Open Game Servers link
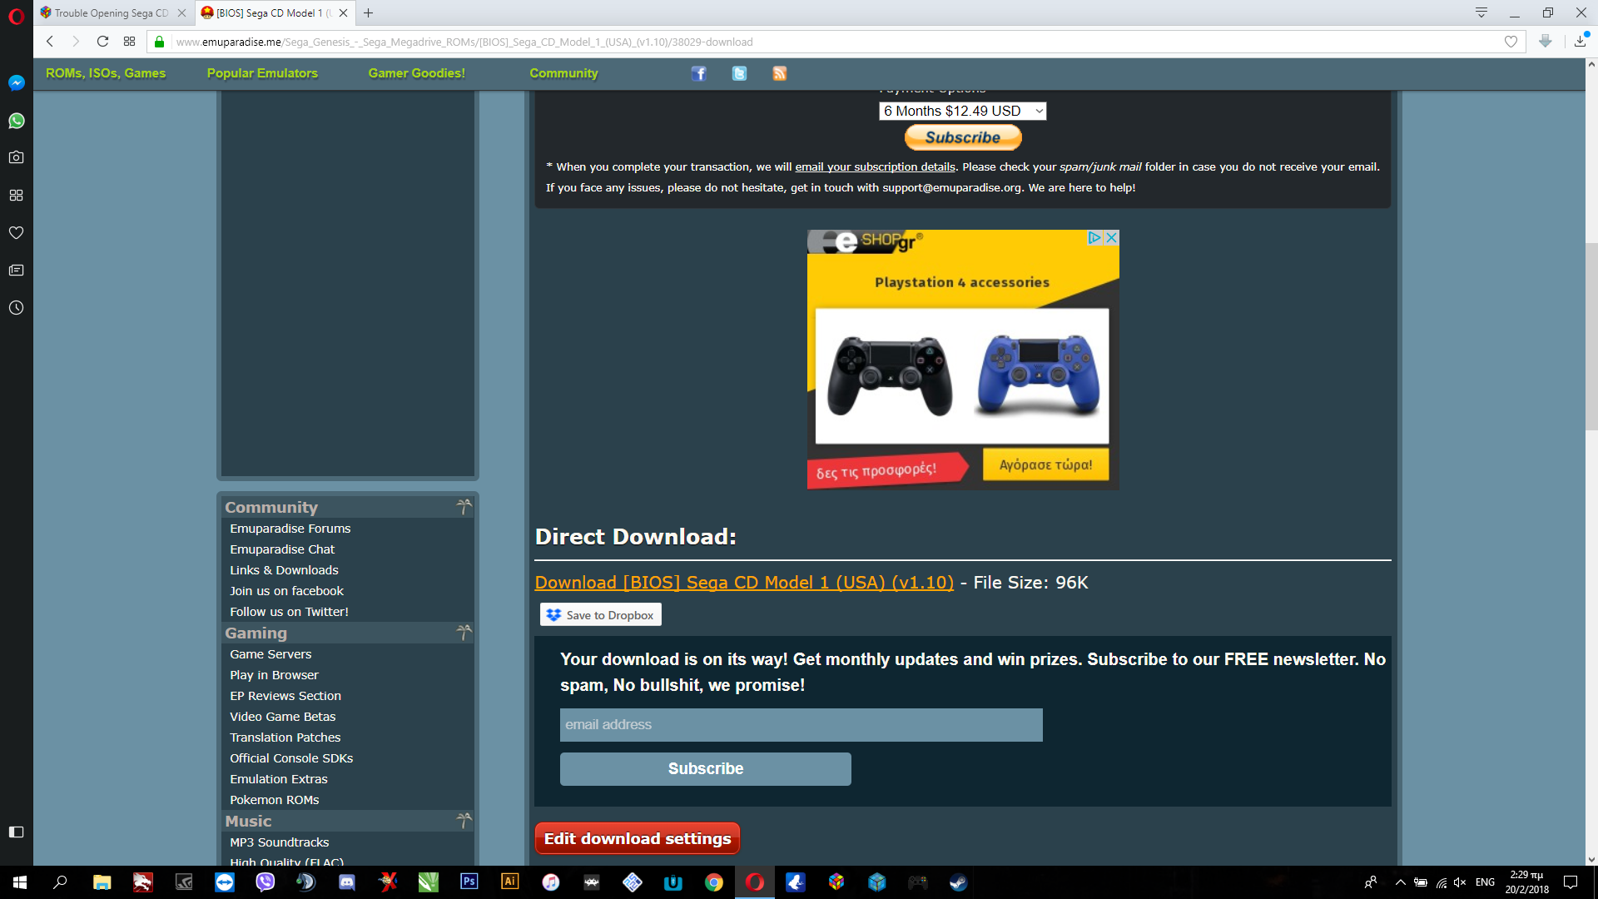The width and height of the screenshot is (1598, 899). (270, 654)
